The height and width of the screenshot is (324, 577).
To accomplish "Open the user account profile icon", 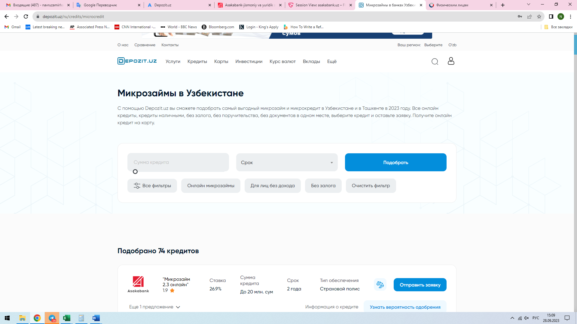I will [451, 61].
